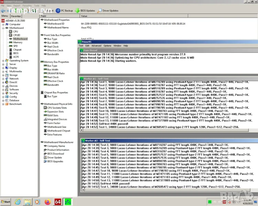Select the Memory item in tree
258x206 pixels.
18,43
